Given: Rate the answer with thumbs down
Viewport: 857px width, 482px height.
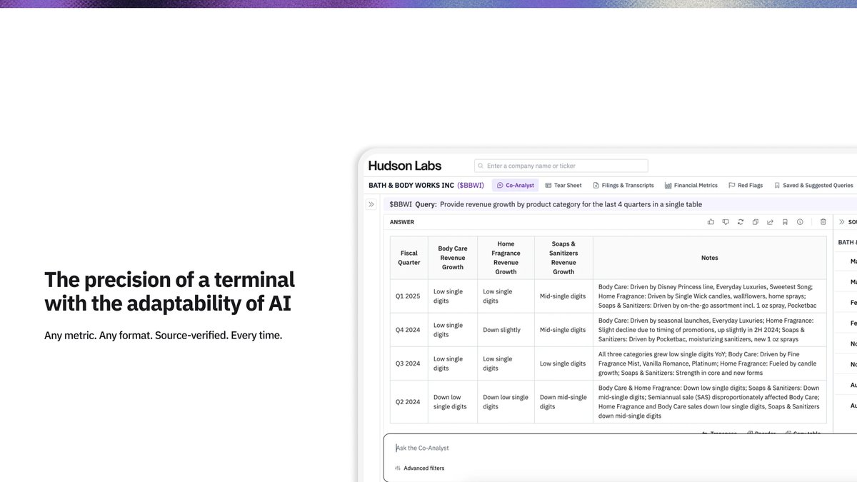Looking at the screenshot, I should pos(726,222).
